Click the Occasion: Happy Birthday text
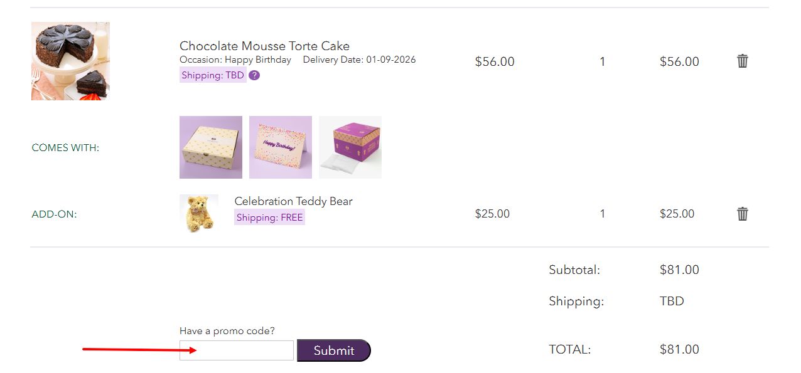Viewport: 801px width, 373px height. point(235,60)
